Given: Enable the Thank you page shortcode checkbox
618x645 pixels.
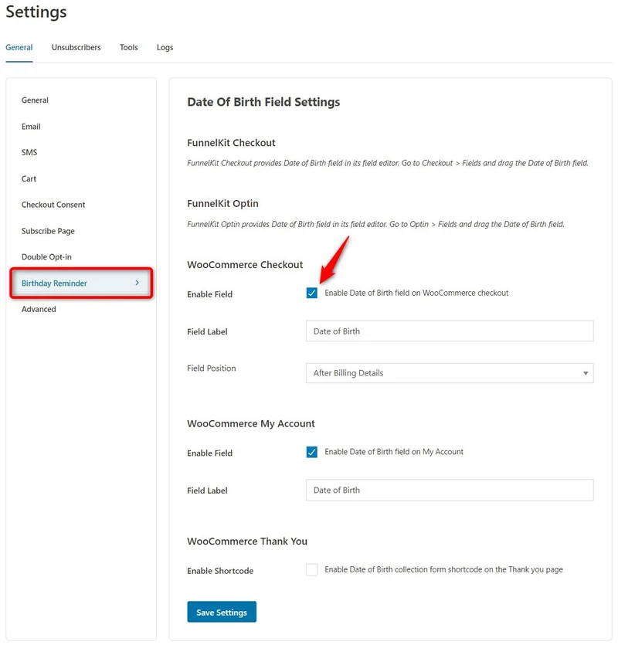Looking at the screenshot, I should [x=312, y=570].
